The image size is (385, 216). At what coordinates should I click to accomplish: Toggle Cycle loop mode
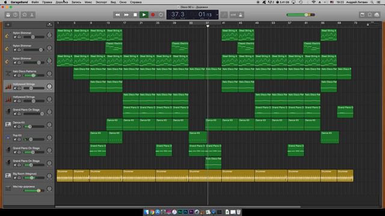pyautogui.click(x=161, y=15)
